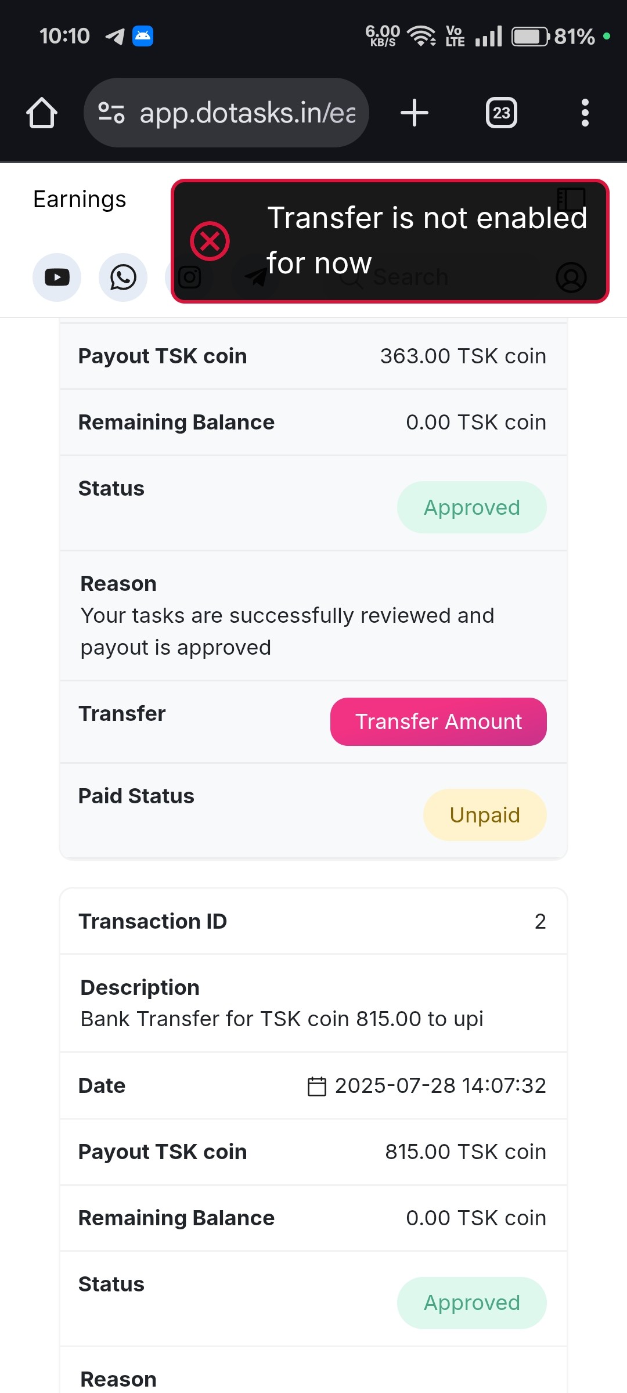This screenshot has width=627, height=1393.
Task: Open the tab switcher showing 23 tabs
Action: [502, 113]
